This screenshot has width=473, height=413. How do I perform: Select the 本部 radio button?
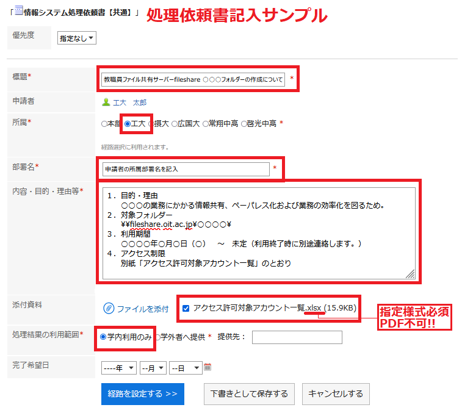(104, 124)
